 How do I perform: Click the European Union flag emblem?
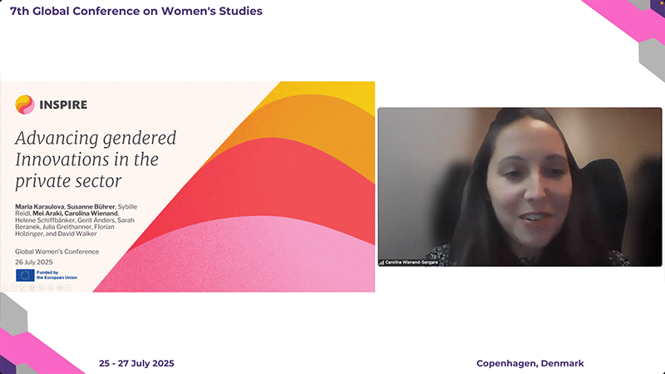[x=24, y=275]
